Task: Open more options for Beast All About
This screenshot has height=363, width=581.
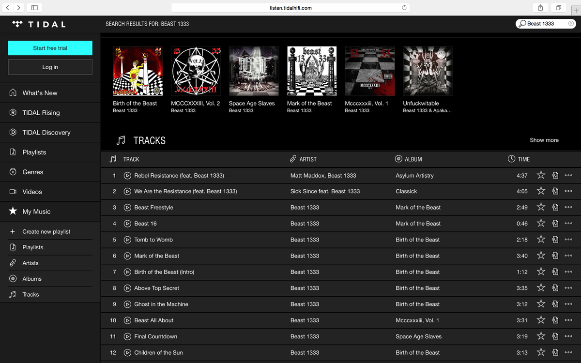Action: tap(568, 320)
